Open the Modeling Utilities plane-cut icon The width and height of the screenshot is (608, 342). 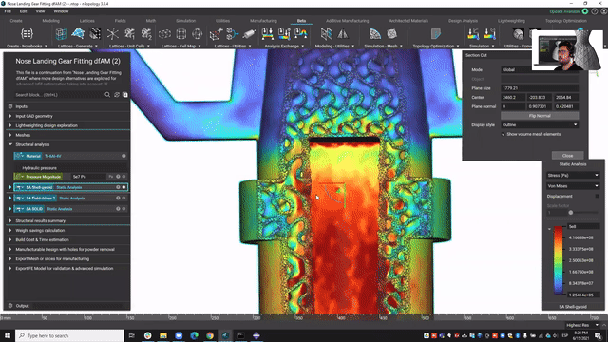(x=327, y=34)
